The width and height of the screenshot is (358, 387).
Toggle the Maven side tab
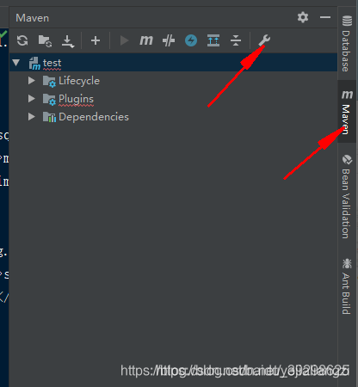[x=347, y=112]
